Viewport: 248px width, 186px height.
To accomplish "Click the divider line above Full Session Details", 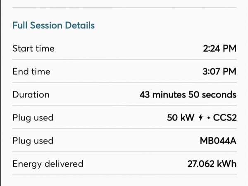I will point(124,7).
